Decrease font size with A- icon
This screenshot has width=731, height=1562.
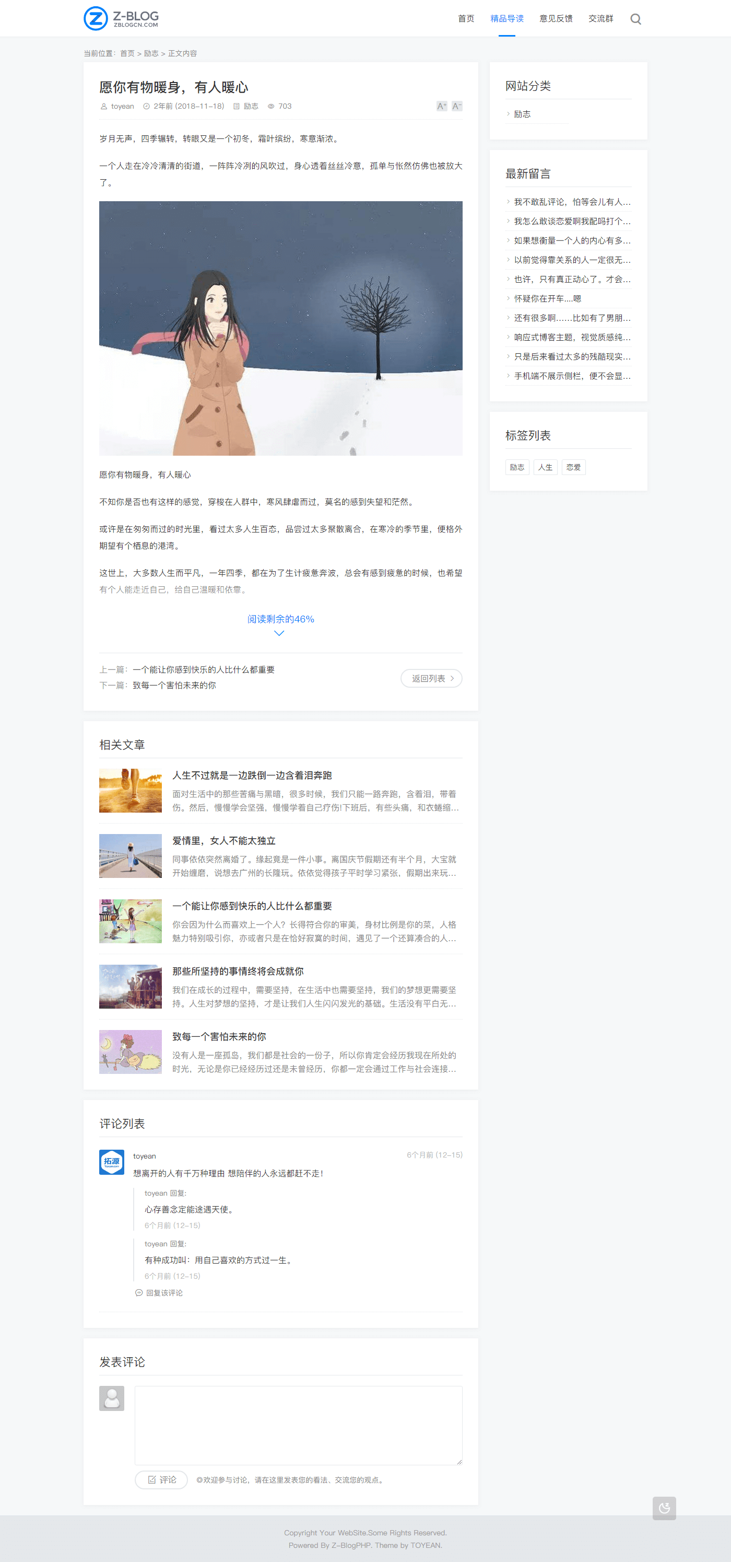point(457,106)
